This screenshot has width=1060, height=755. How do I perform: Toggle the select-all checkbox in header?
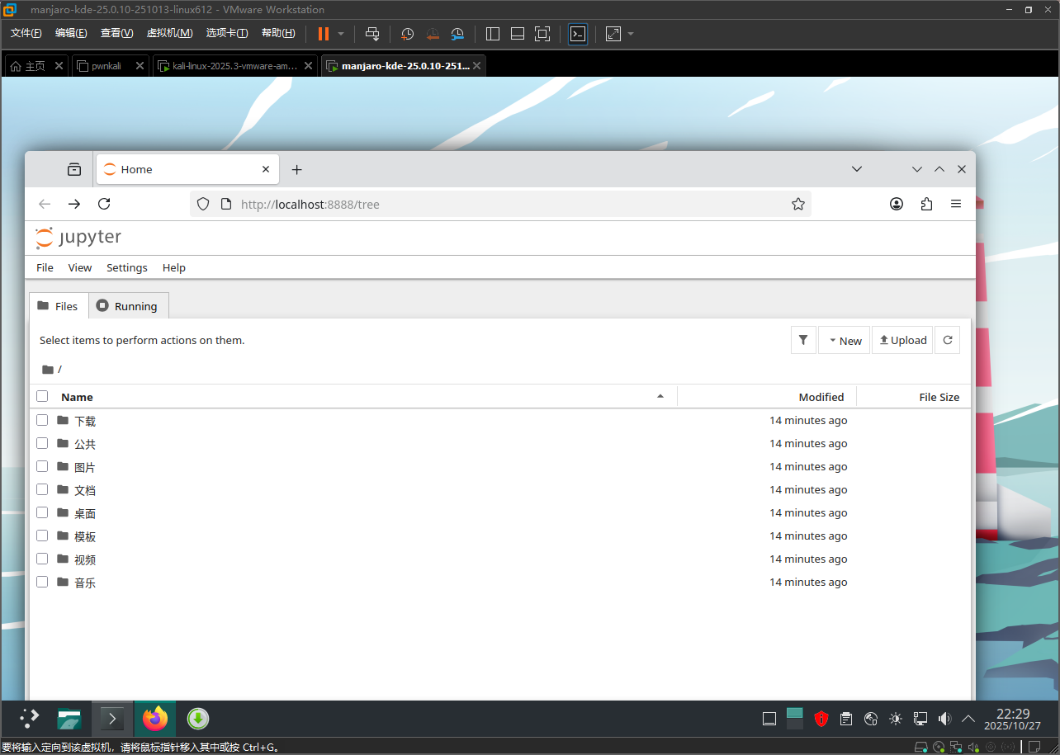(42, 397)
